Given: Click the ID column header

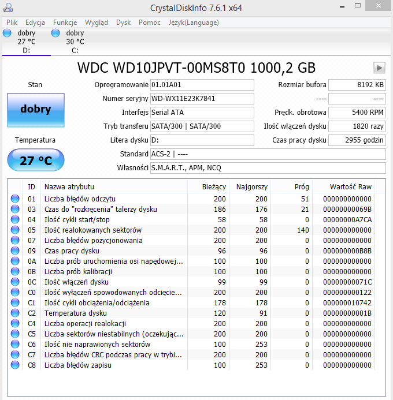Looking at the screenshot, I should click(x=31, y=187).
